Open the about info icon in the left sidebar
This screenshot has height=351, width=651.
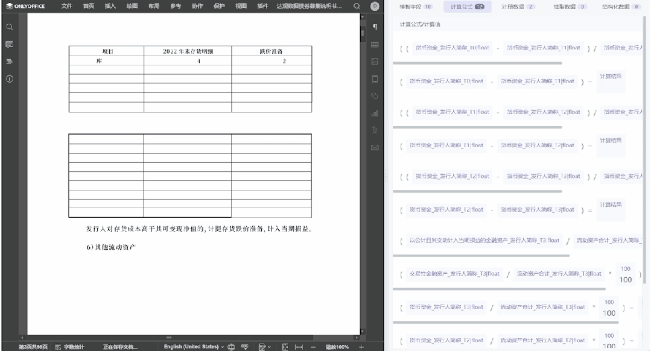(x=9, y=79)
